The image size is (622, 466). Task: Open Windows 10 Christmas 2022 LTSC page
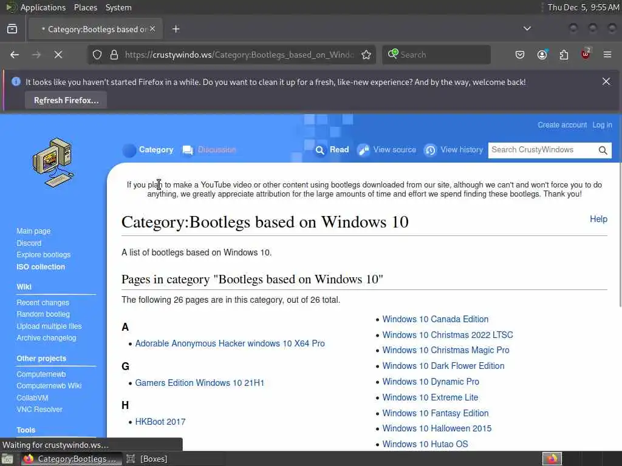click(448, 335)
